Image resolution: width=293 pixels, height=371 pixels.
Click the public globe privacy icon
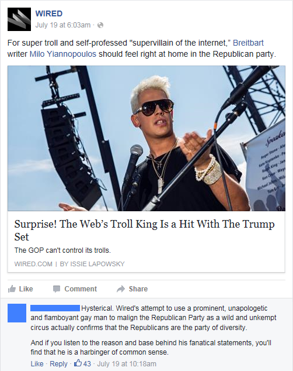(100, 25)
